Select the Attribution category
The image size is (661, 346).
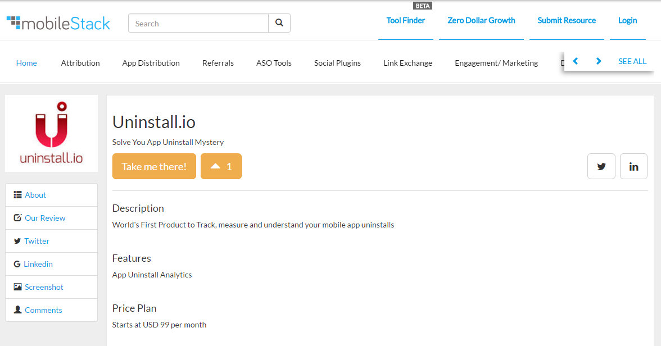(x=80, y=63)
